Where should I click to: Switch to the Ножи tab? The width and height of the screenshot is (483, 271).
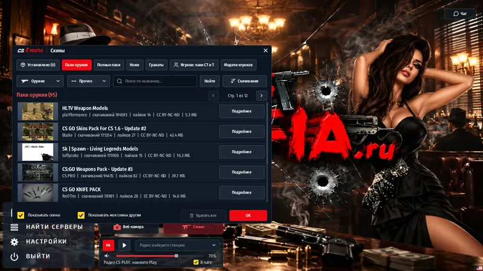click(134, 65)
